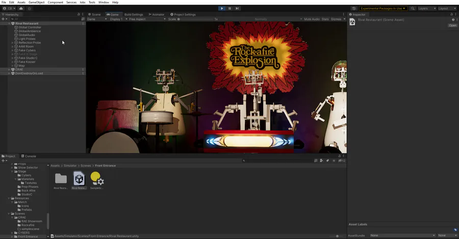Select the Rival Restaurant folder thumbnail
The height and width of the screenshot is (239, 459).
[x=61, y=181]
